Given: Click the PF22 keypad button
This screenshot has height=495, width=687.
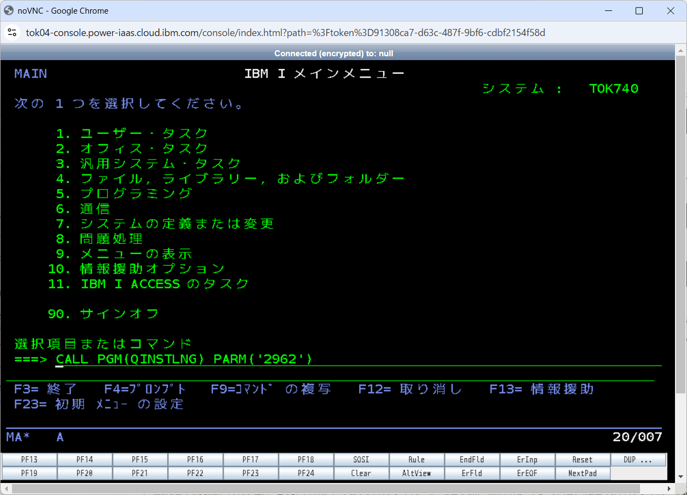Looking at the screenshot, I should [195, 473].
